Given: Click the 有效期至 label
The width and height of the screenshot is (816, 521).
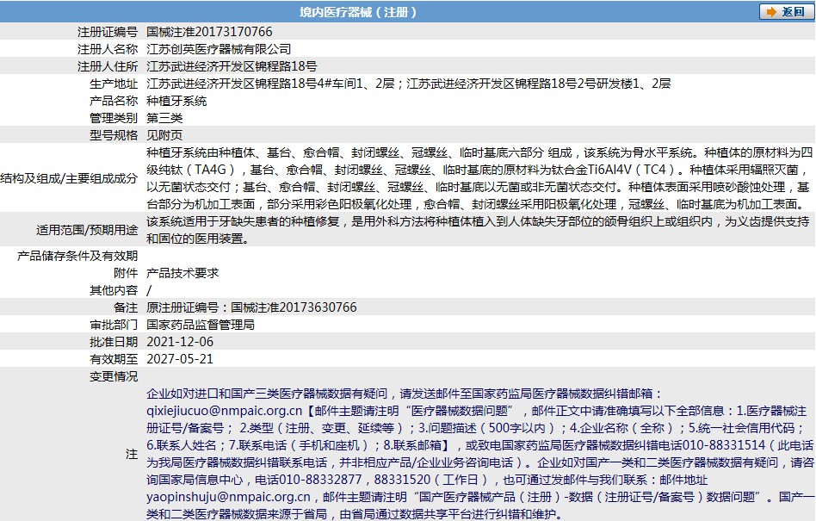Looking at the screenshot, I should click(x=114, y=359).
